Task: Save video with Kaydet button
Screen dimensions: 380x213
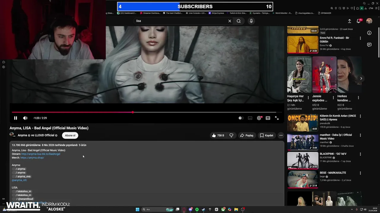Action: click(267, 135)
